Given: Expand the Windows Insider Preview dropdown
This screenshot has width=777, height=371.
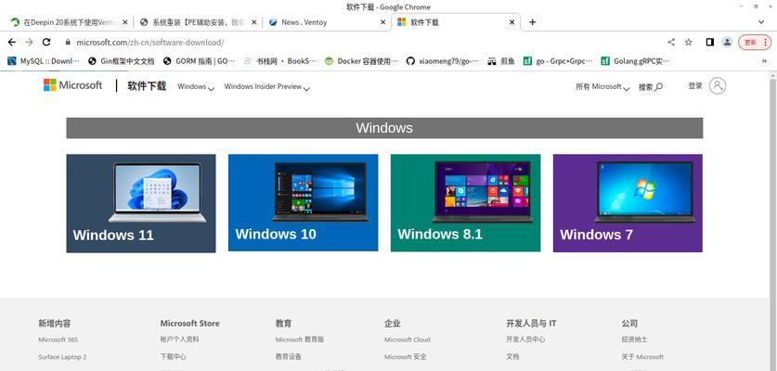Looking at the screenshot, I should pos(267,86).
